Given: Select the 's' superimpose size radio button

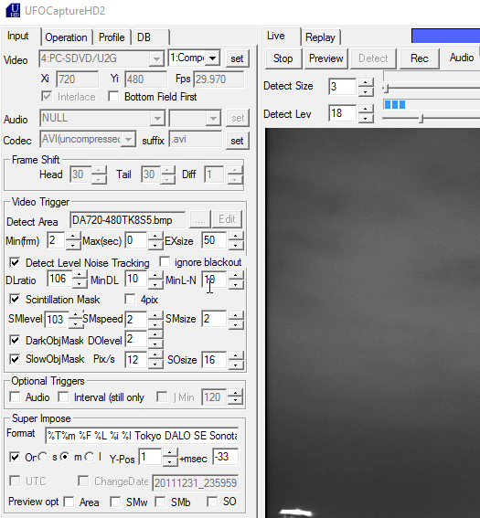Looking at the screenshot, I should 43,457.
